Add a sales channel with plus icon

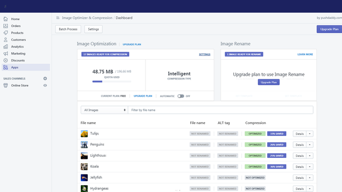pyautogui.click(x=45, y=78)
